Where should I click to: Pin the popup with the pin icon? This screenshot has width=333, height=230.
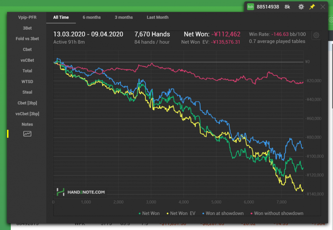[312, 7]
